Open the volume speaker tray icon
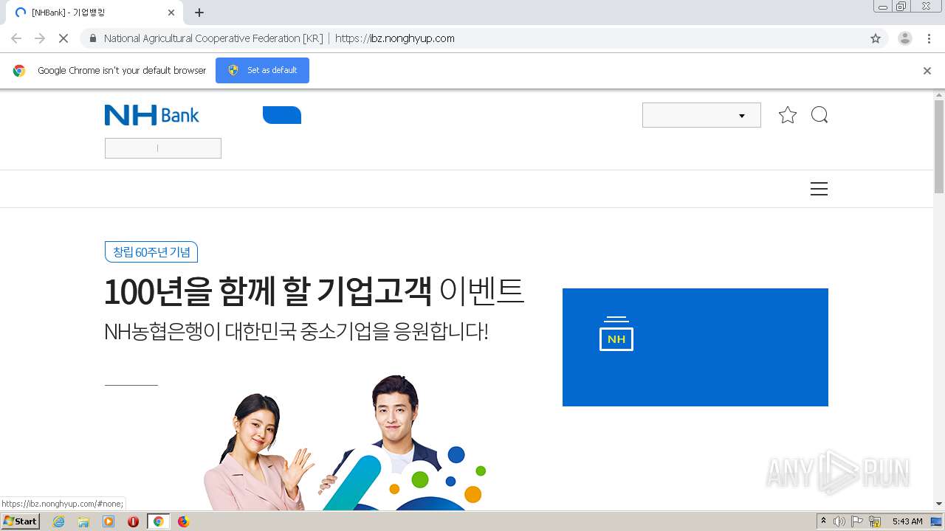This screenshot has height=531, width=945. tap(839, 521)
